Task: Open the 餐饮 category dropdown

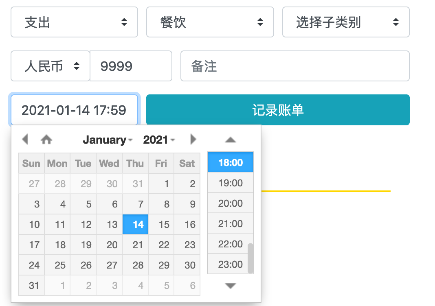Action: pyautogui.click(x=210, y=22)
